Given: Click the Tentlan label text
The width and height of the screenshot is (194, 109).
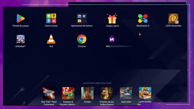Looking at the screenshot, I should (x=87, y=102).
